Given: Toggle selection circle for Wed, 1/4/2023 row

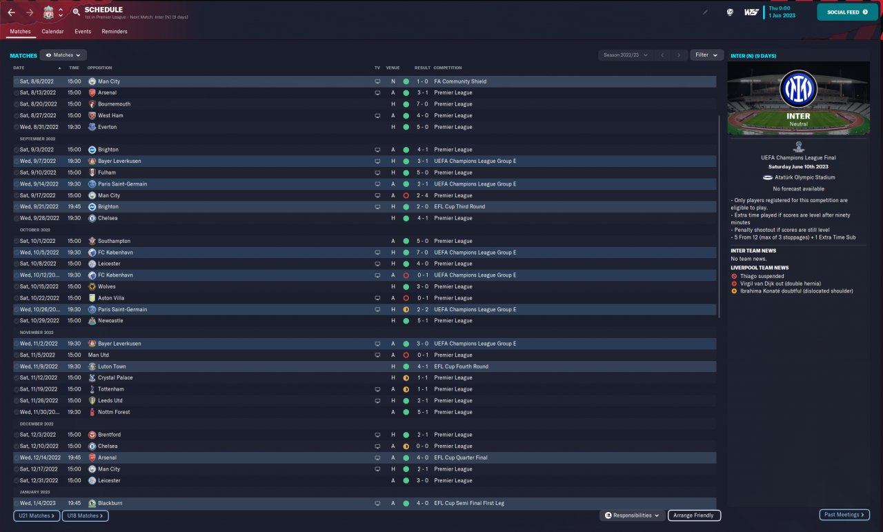Looking at the screenshot, I should coord(16,503).
